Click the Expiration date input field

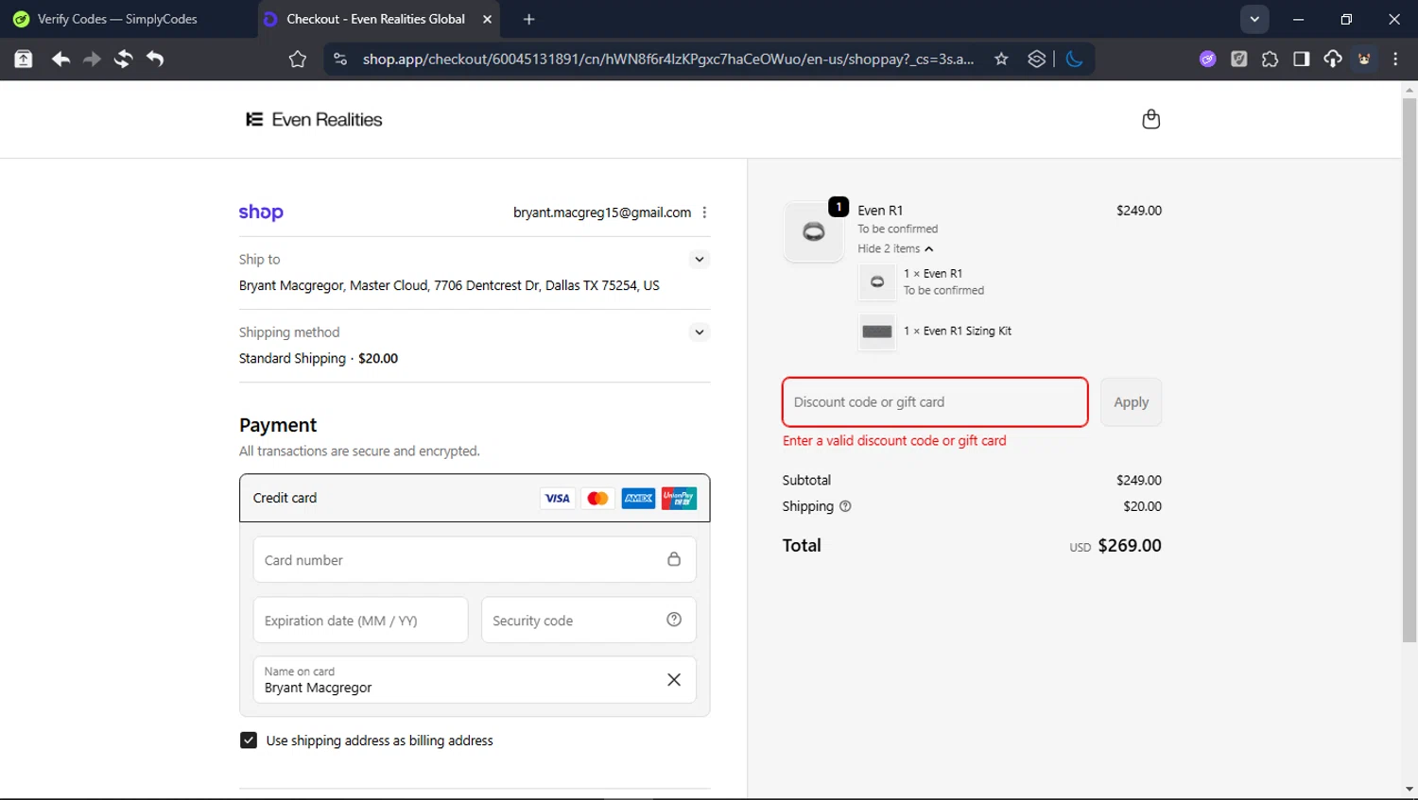pos(360,620)
